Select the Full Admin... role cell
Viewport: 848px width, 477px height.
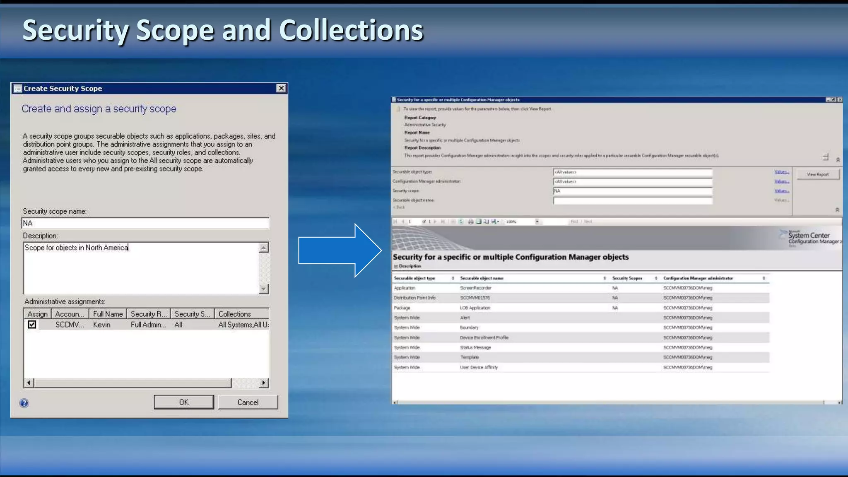(x=148, y=325)
